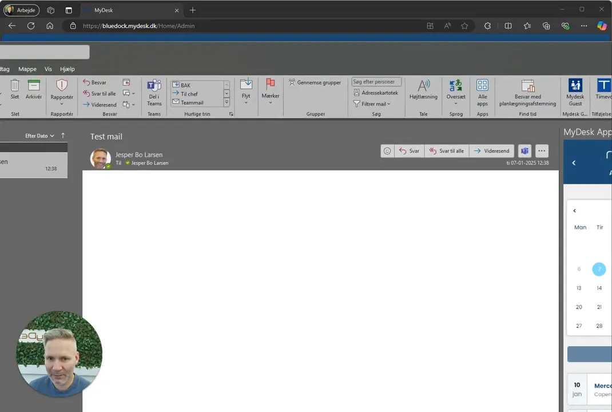Archive the mail with the Arkivér icon

point(34,89)
